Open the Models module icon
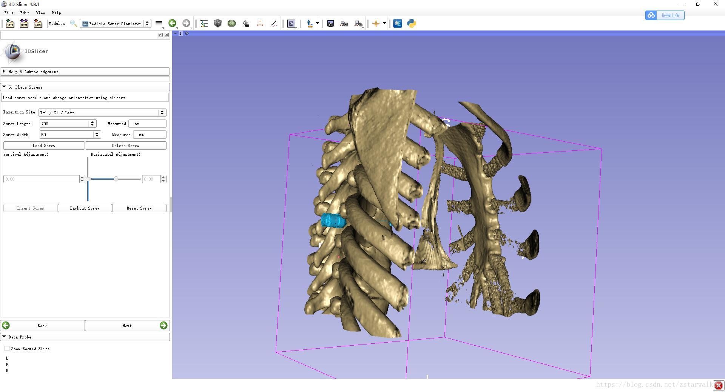Viewport: 725px width, 392px height. pyautogui.click(x=231, y=23)
